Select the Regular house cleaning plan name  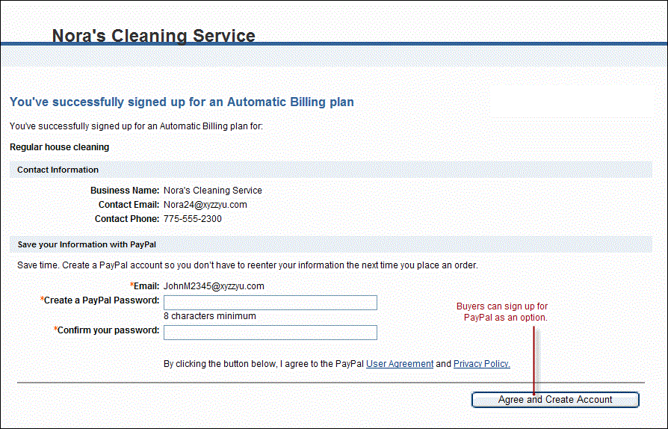[x=60, y=147]
